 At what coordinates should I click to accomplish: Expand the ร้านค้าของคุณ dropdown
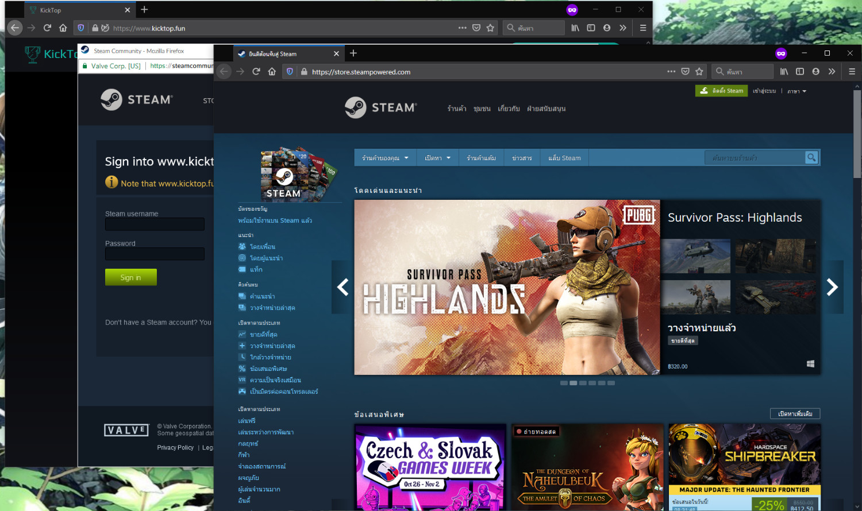coord(385,158)
